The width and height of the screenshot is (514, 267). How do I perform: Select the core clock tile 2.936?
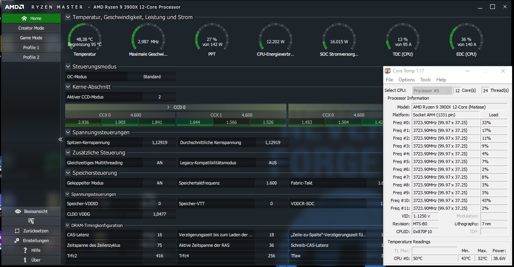[84, 122]
